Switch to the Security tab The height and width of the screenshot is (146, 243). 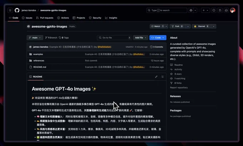pyautogui.click(x=95, y=18)
